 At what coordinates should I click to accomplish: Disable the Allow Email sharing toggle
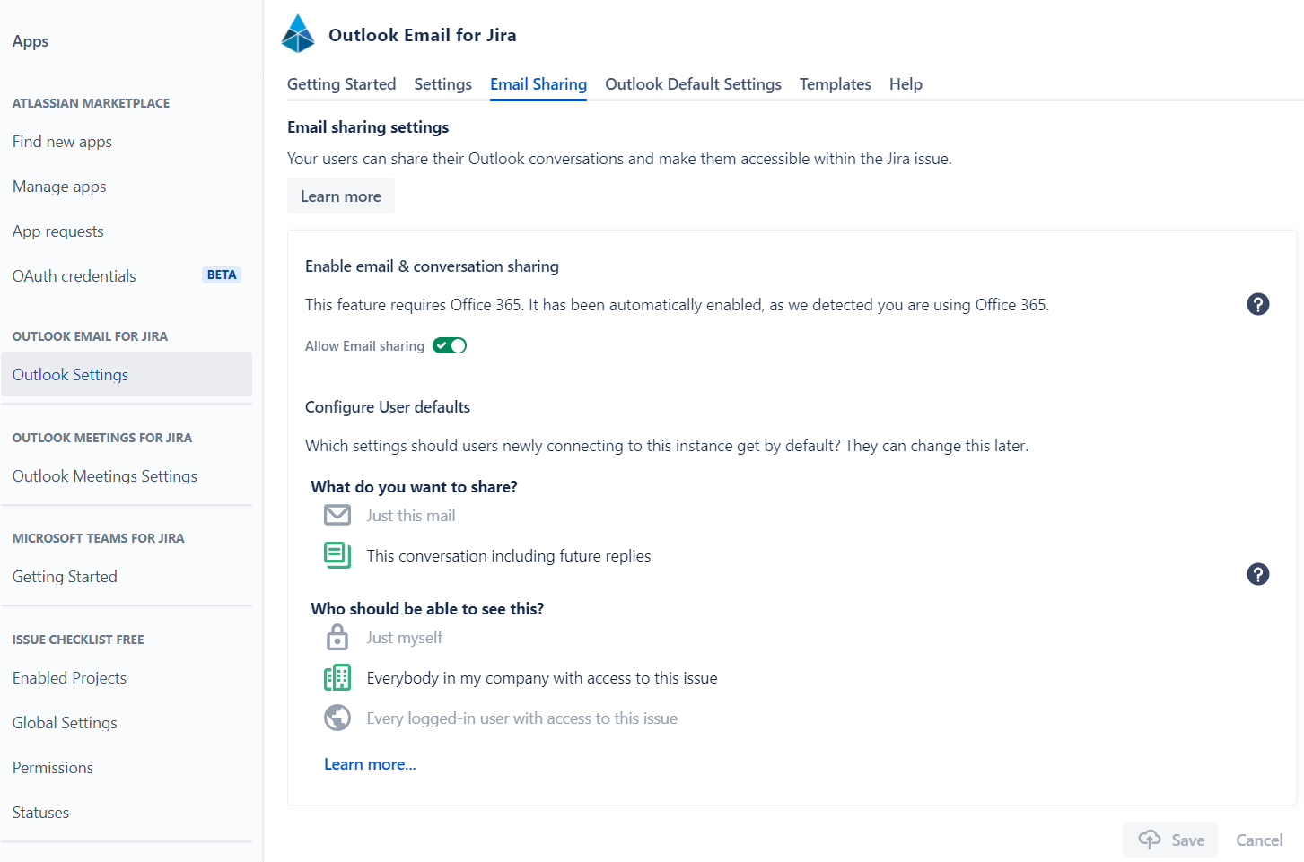tap(449, 344)
